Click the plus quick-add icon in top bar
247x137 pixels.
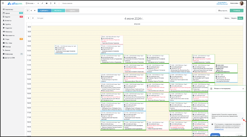pyautogui.click(x=38, y=3)
